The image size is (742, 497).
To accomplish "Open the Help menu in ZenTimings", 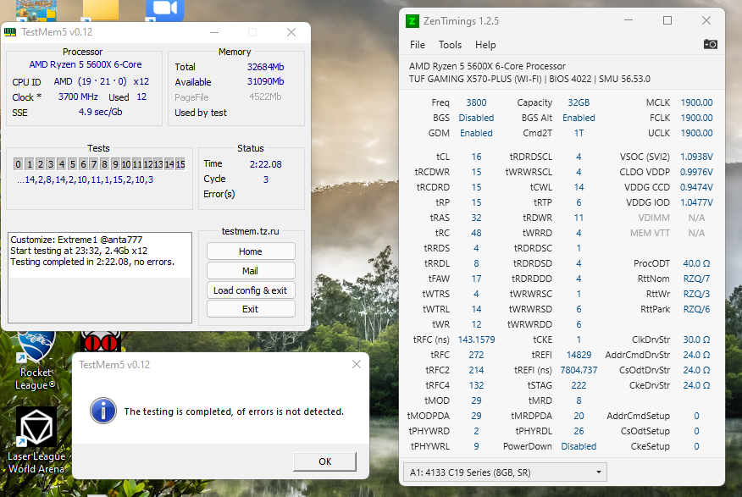I will pyautogui.click(x=485, y=45).
